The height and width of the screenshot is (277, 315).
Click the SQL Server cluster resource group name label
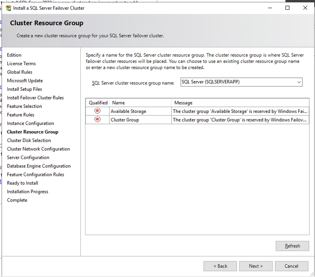click(x=133, y=83)
